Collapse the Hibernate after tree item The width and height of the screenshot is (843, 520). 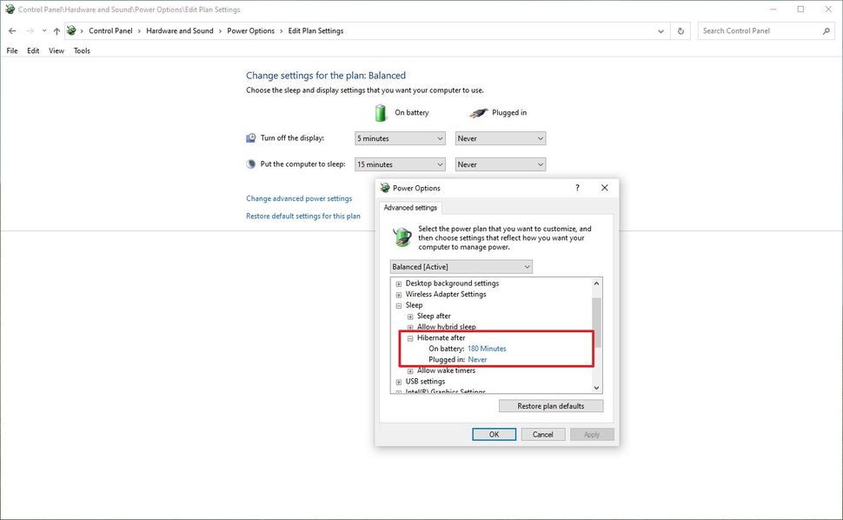(410, 337)
